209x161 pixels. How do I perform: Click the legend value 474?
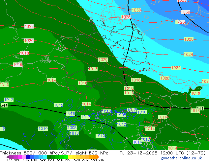tap(9, 160)
